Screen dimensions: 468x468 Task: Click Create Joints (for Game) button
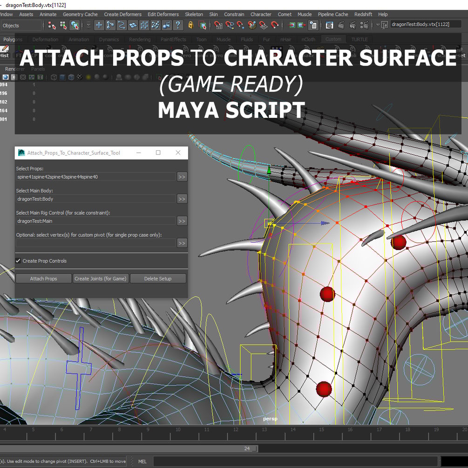pos(101,278)
